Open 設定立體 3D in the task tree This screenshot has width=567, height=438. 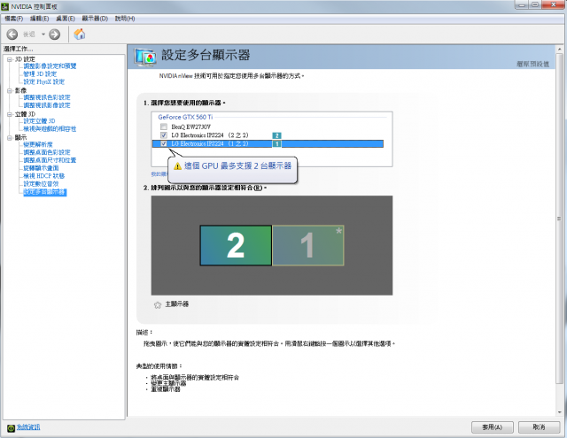[39, 121]
